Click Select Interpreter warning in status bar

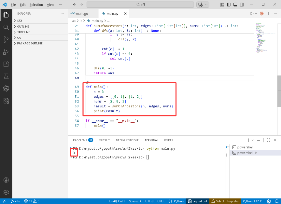(x=225, y=201)
